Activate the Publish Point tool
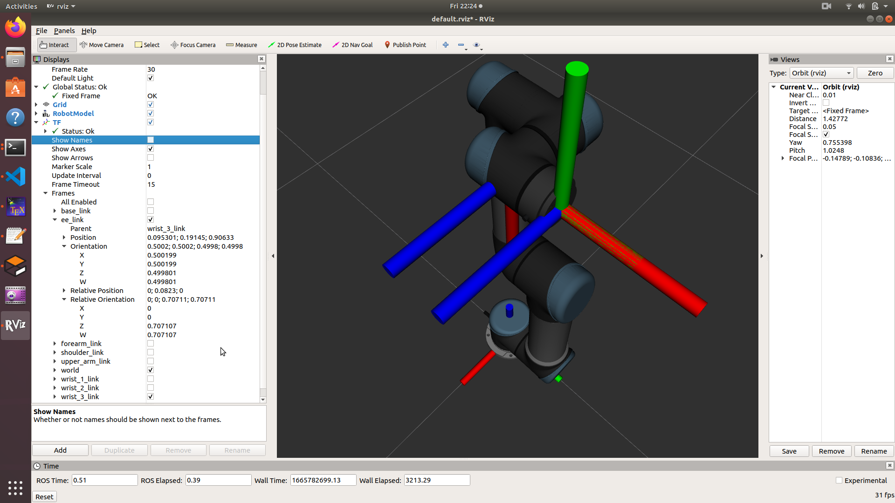The width and height of the screenshot is (895, 503). tap(405, 45)
